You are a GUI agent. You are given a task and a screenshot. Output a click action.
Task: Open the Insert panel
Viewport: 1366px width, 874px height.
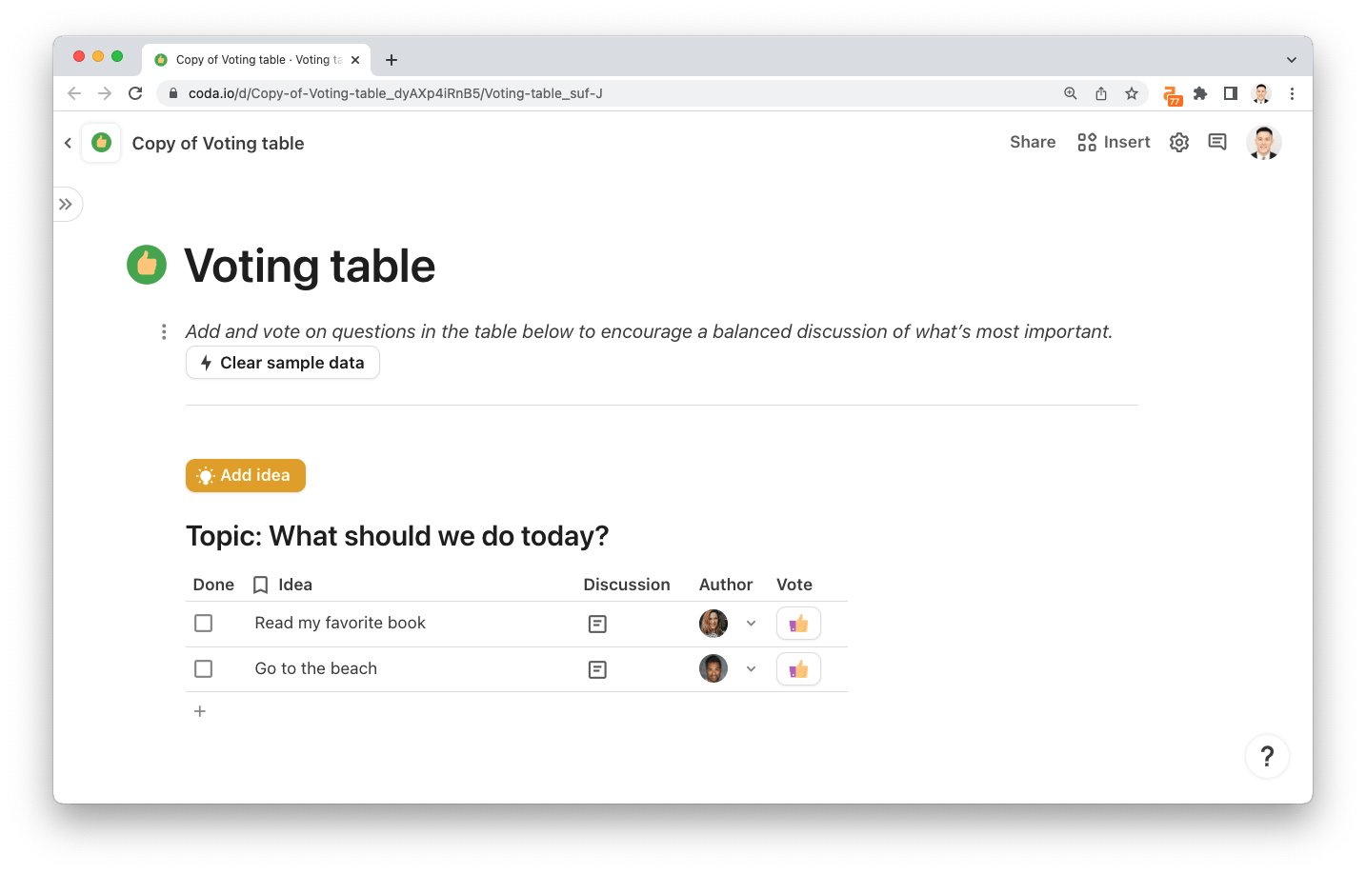point(1113,141)
